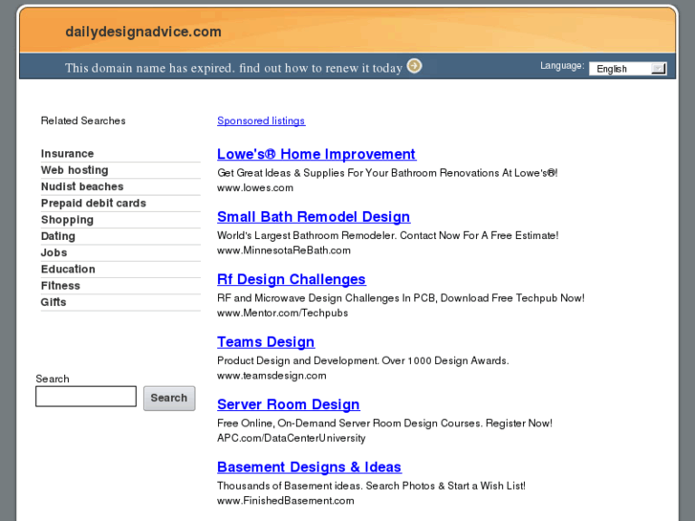This screenshot has width=695, height=521.
Task: Click www.FinishedBasement.com URL text
Action: click(x=286, y=501)
